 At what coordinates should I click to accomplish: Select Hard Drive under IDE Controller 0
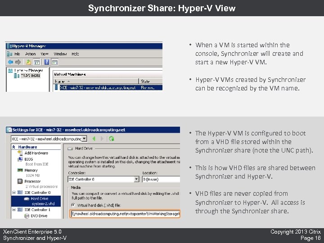40,198
